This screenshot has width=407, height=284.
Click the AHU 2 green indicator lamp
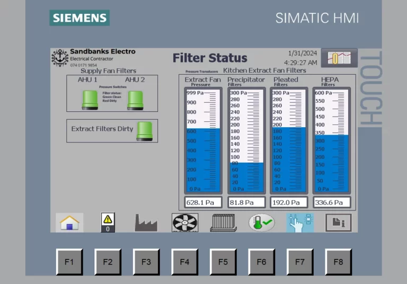(135, 101)
